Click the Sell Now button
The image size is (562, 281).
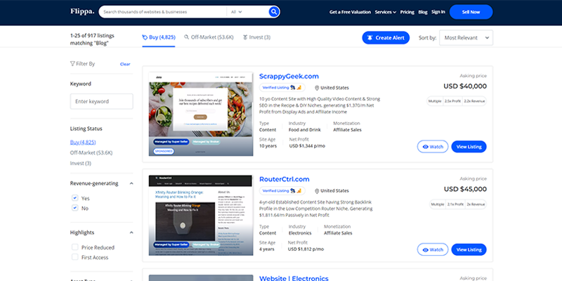(x=471, y=12)
